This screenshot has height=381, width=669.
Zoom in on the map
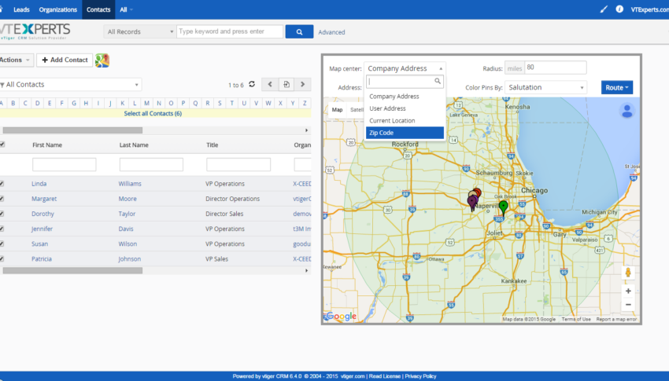point(628,291)
